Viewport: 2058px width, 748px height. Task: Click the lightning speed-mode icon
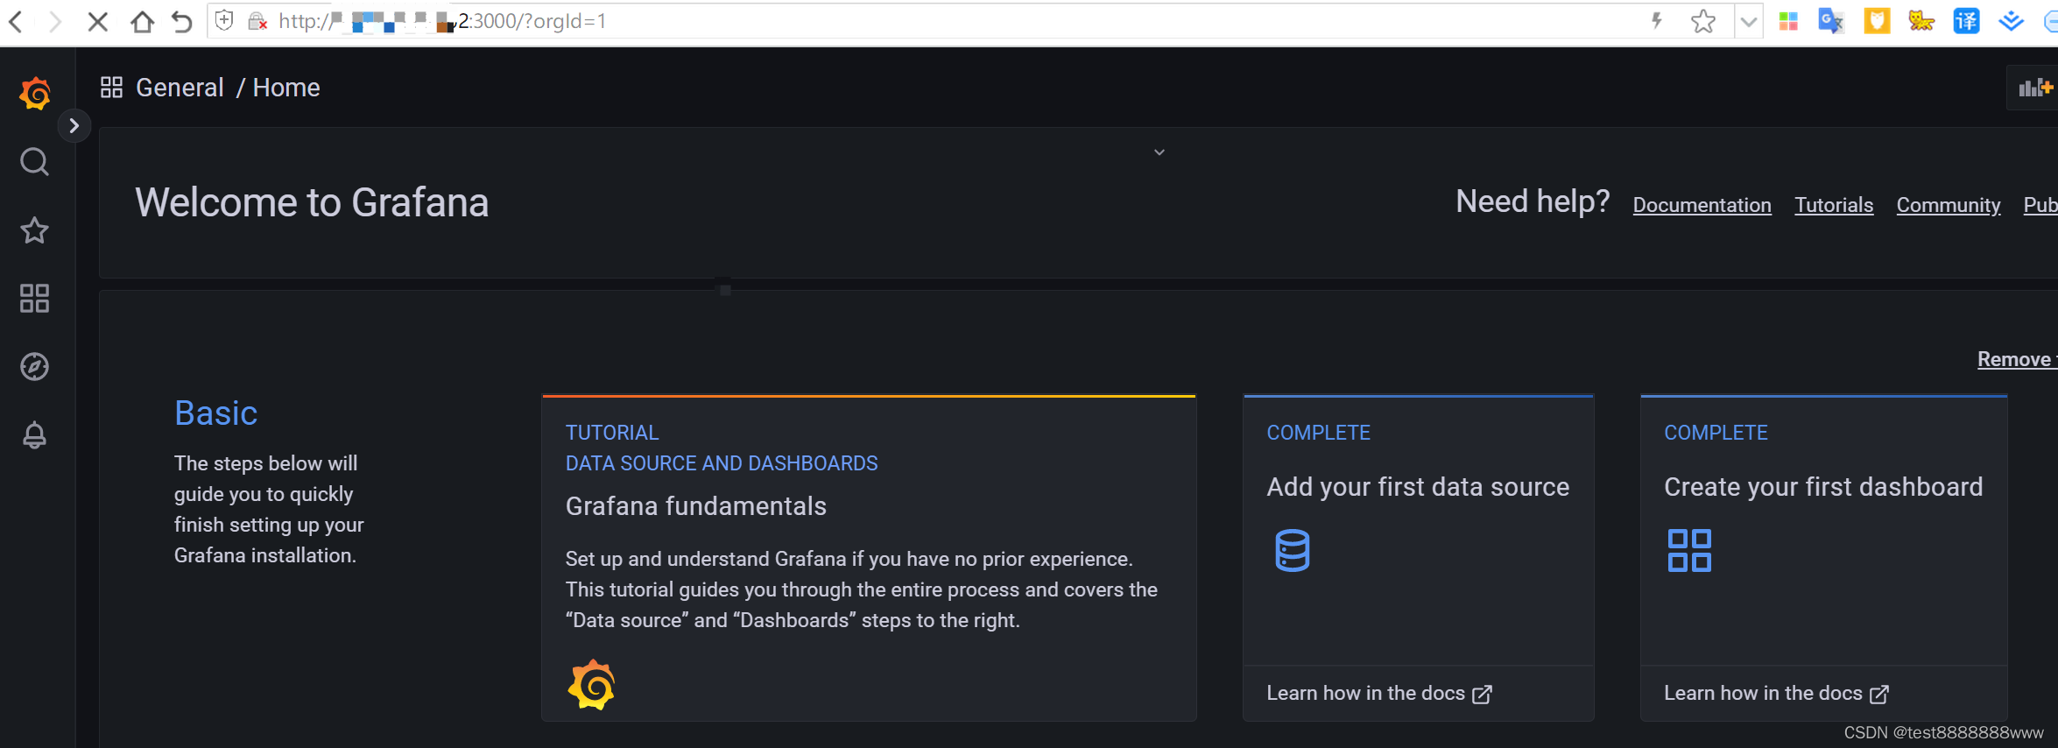pyautogui.click(x=1657, y=21)
